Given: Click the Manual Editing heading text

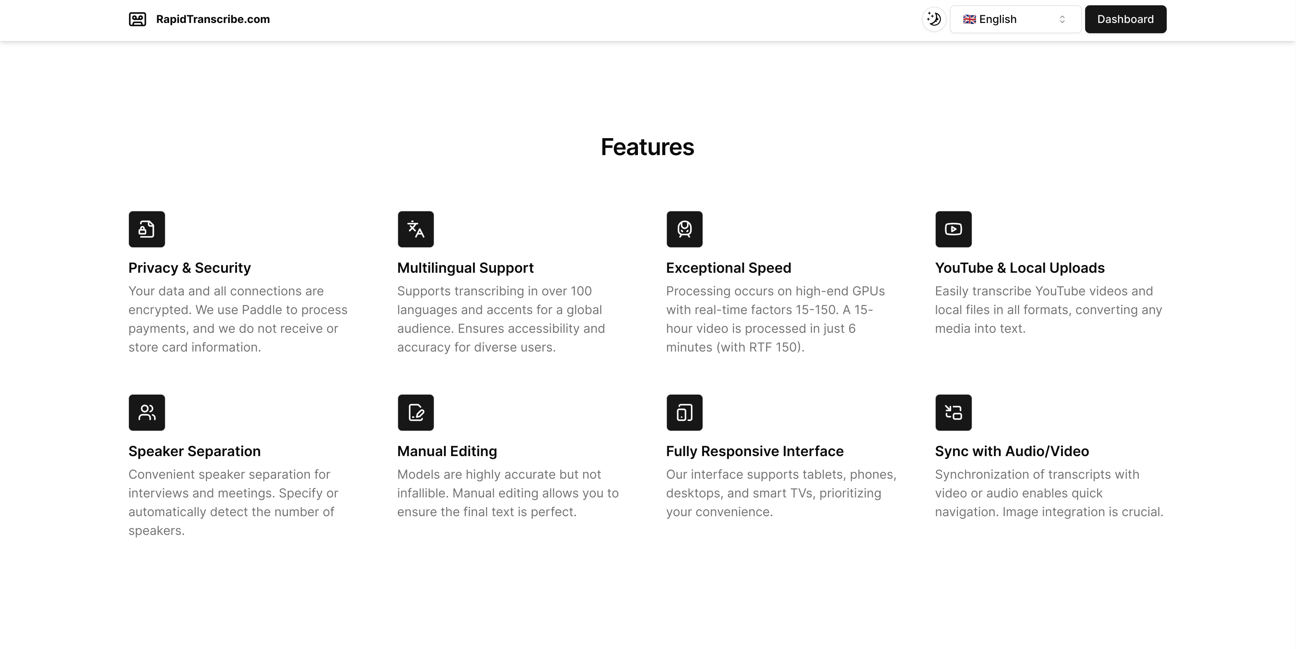Looking at the screenshot, I should pyautogui.click(x=447, y=451).
